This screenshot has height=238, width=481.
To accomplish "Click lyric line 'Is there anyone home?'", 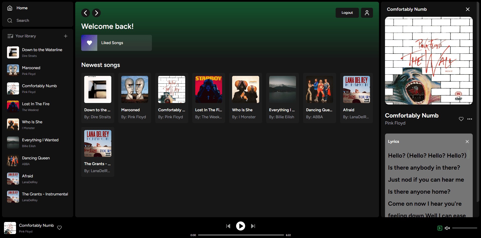I will 419,192.
